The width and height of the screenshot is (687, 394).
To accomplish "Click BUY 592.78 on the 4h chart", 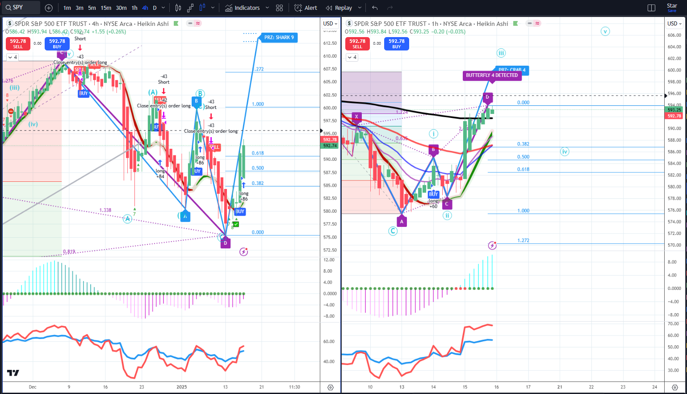I will coord(57,43).
